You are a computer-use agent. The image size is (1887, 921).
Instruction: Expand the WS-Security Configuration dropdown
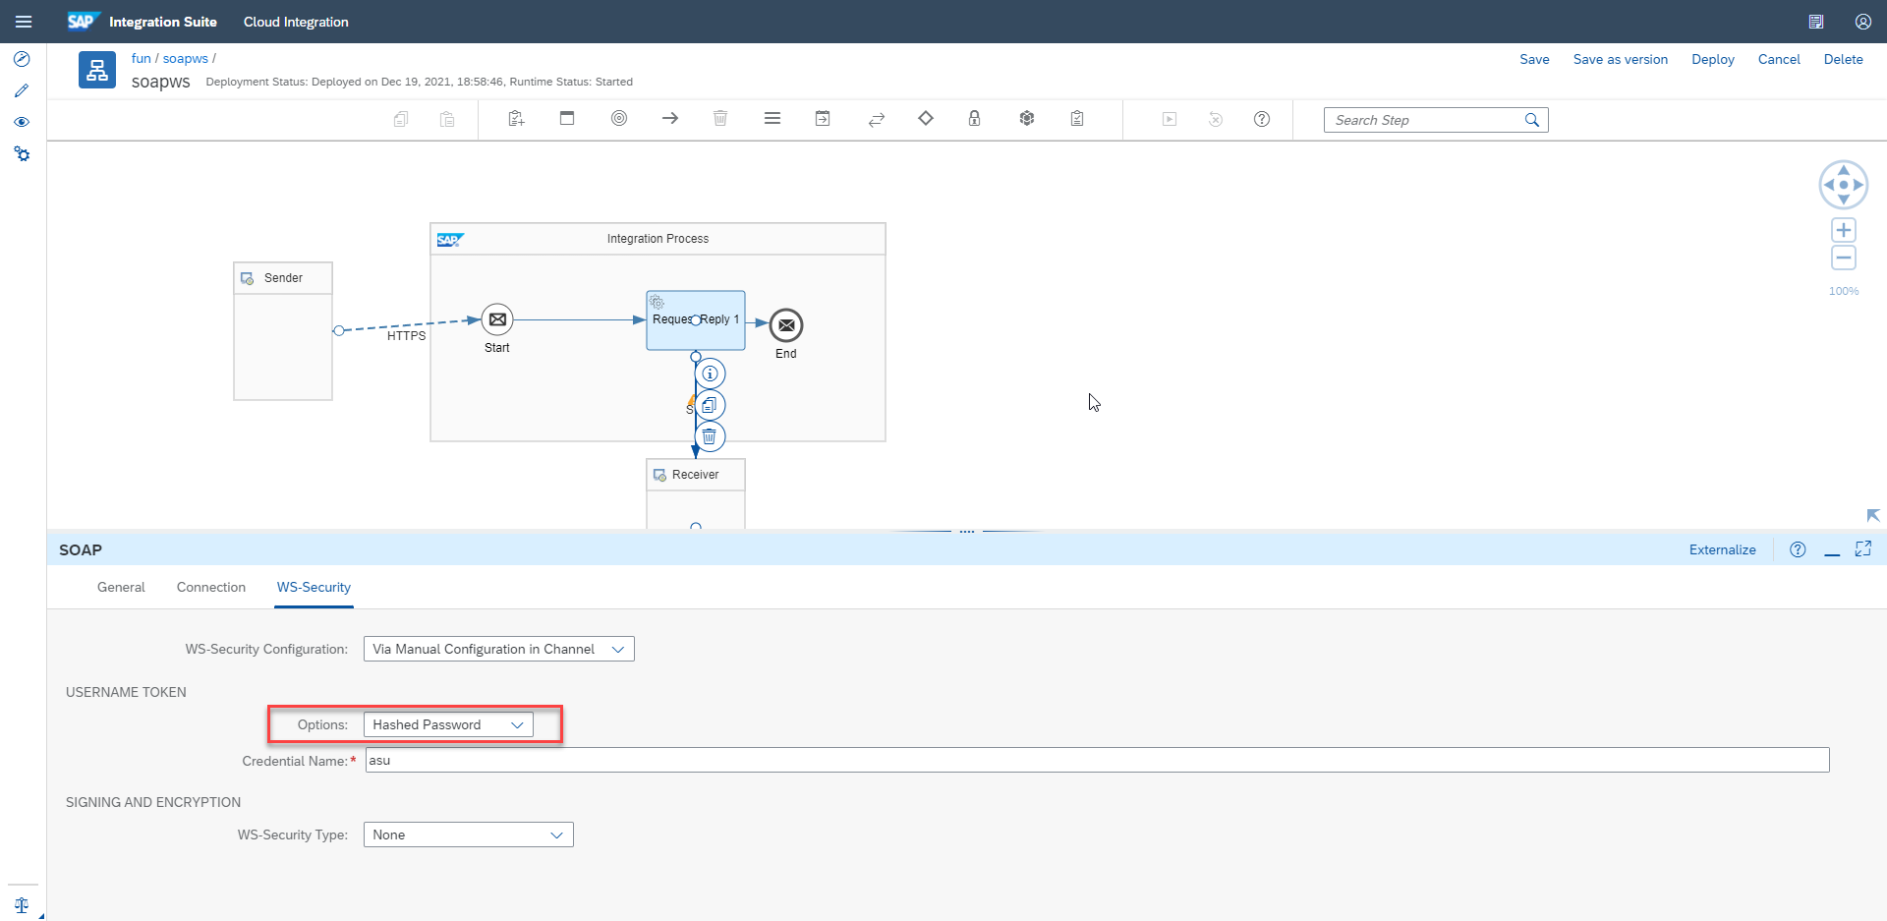click(498, 649)
